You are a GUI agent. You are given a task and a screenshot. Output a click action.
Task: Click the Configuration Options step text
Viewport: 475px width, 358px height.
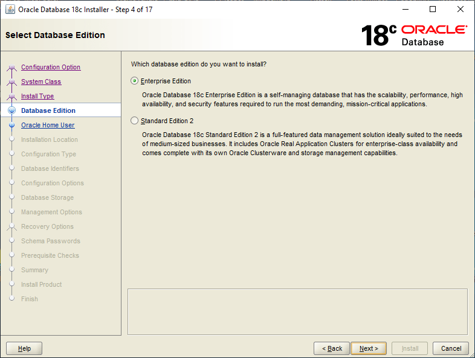click(53, 183)
